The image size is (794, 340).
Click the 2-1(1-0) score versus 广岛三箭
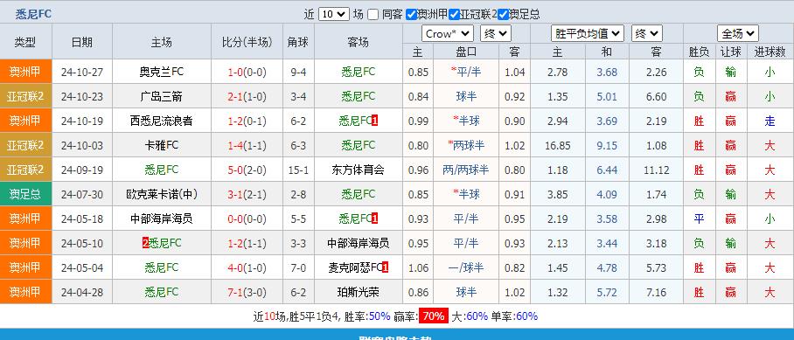point(247,96)
